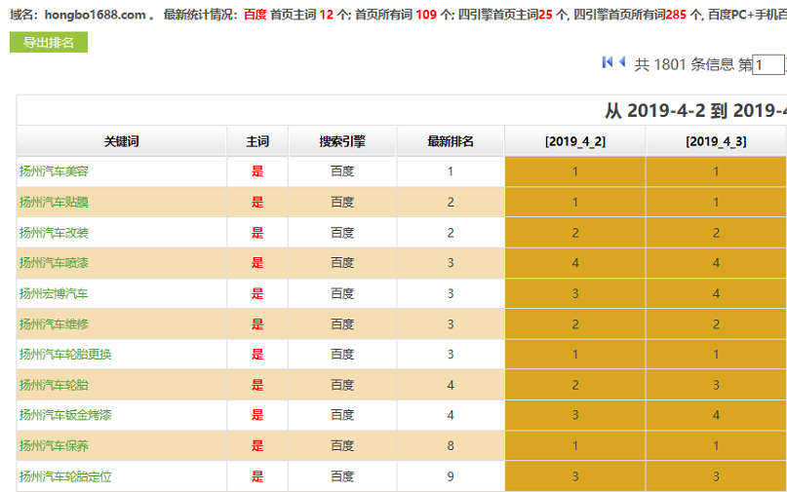
Task: Click the 关键词 column header
Action: 122,141
